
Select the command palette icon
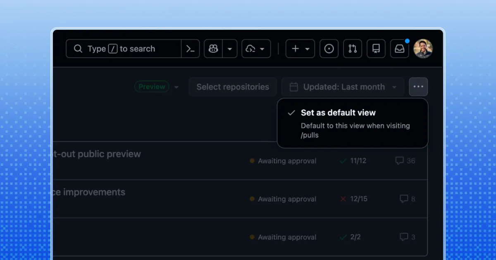(190, 49)
